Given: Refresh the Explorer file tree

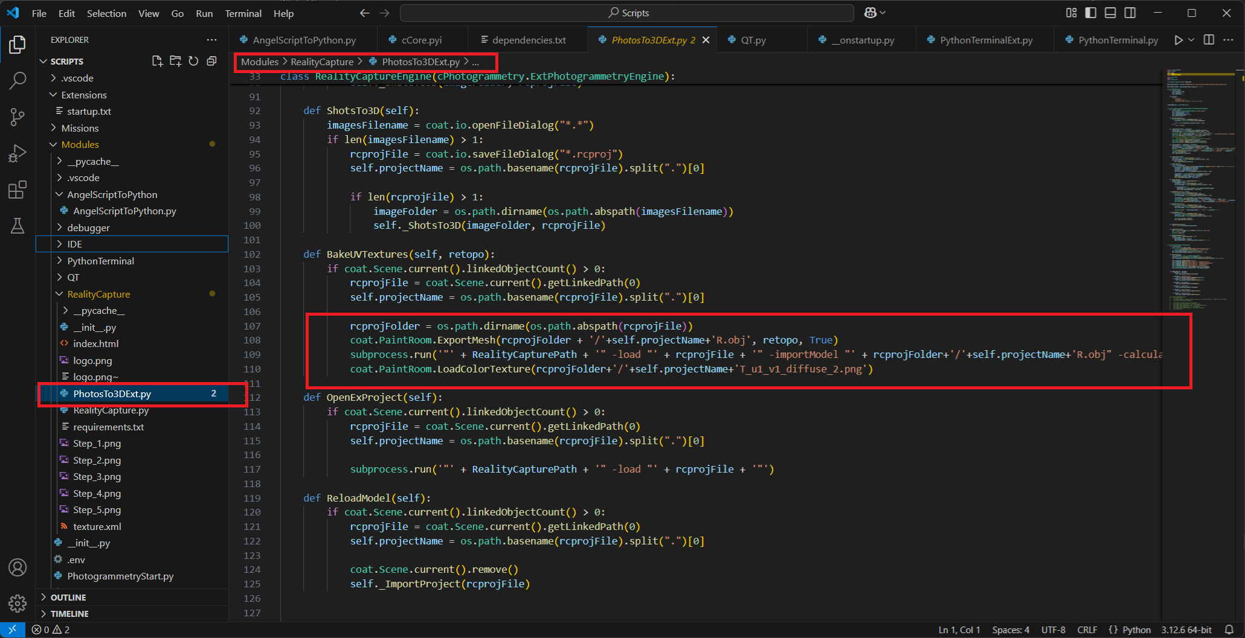Looking at the screenshot, I should [x=193, y=61].
